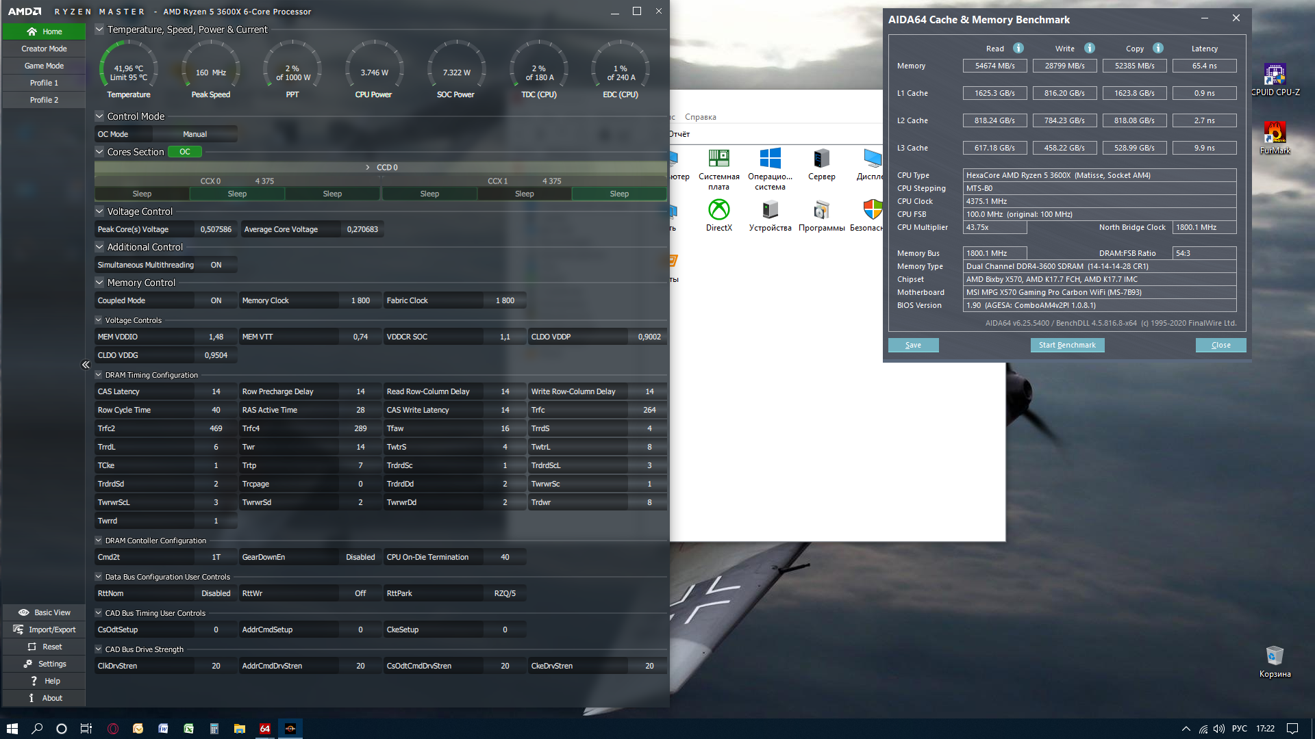1315x739 pixels.
Task: Open CPUID CPU-Z desktop shortcut
Action: (1275, 74)
